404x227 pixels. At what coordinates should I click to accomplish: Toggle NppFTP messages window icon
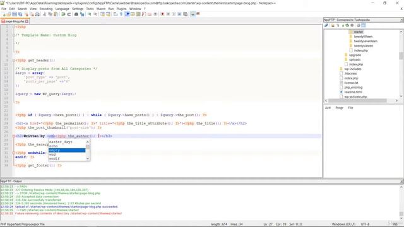(x=364, y=25)
